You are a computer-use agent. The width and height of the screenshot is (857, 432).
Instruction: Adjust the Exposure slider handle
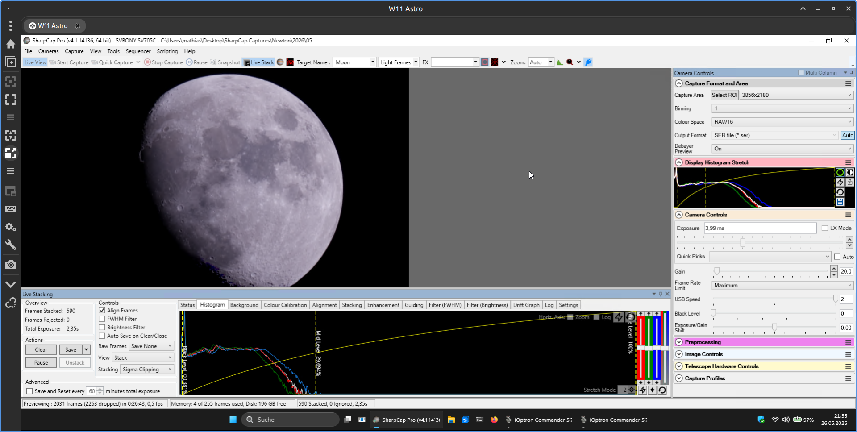(x=743, y=243)
